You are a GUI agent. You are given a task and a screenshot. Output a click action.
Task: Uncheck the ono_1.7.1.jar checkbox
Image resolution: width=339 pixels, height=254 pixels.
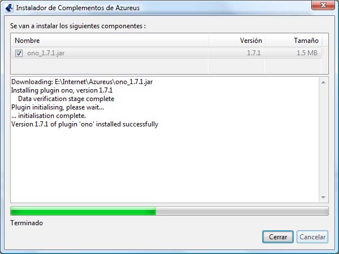pyautogui.click(x=19, y=53)
